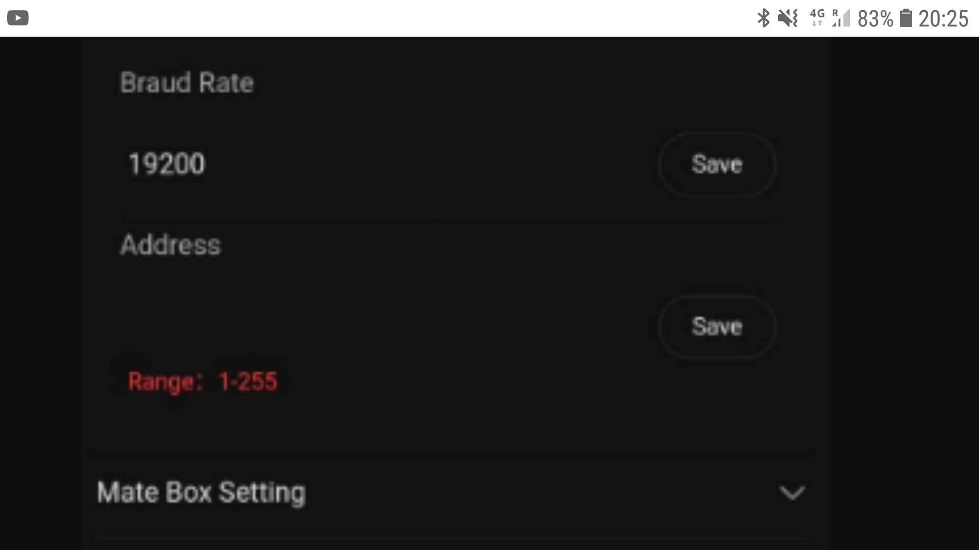Click the red 1-255 value
This screenshot has width=979, height=550.
248,381
